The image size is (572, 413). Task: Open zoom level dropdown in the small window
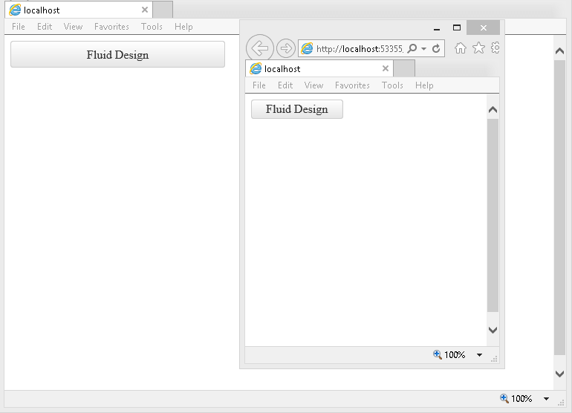(x=479, y=355)
